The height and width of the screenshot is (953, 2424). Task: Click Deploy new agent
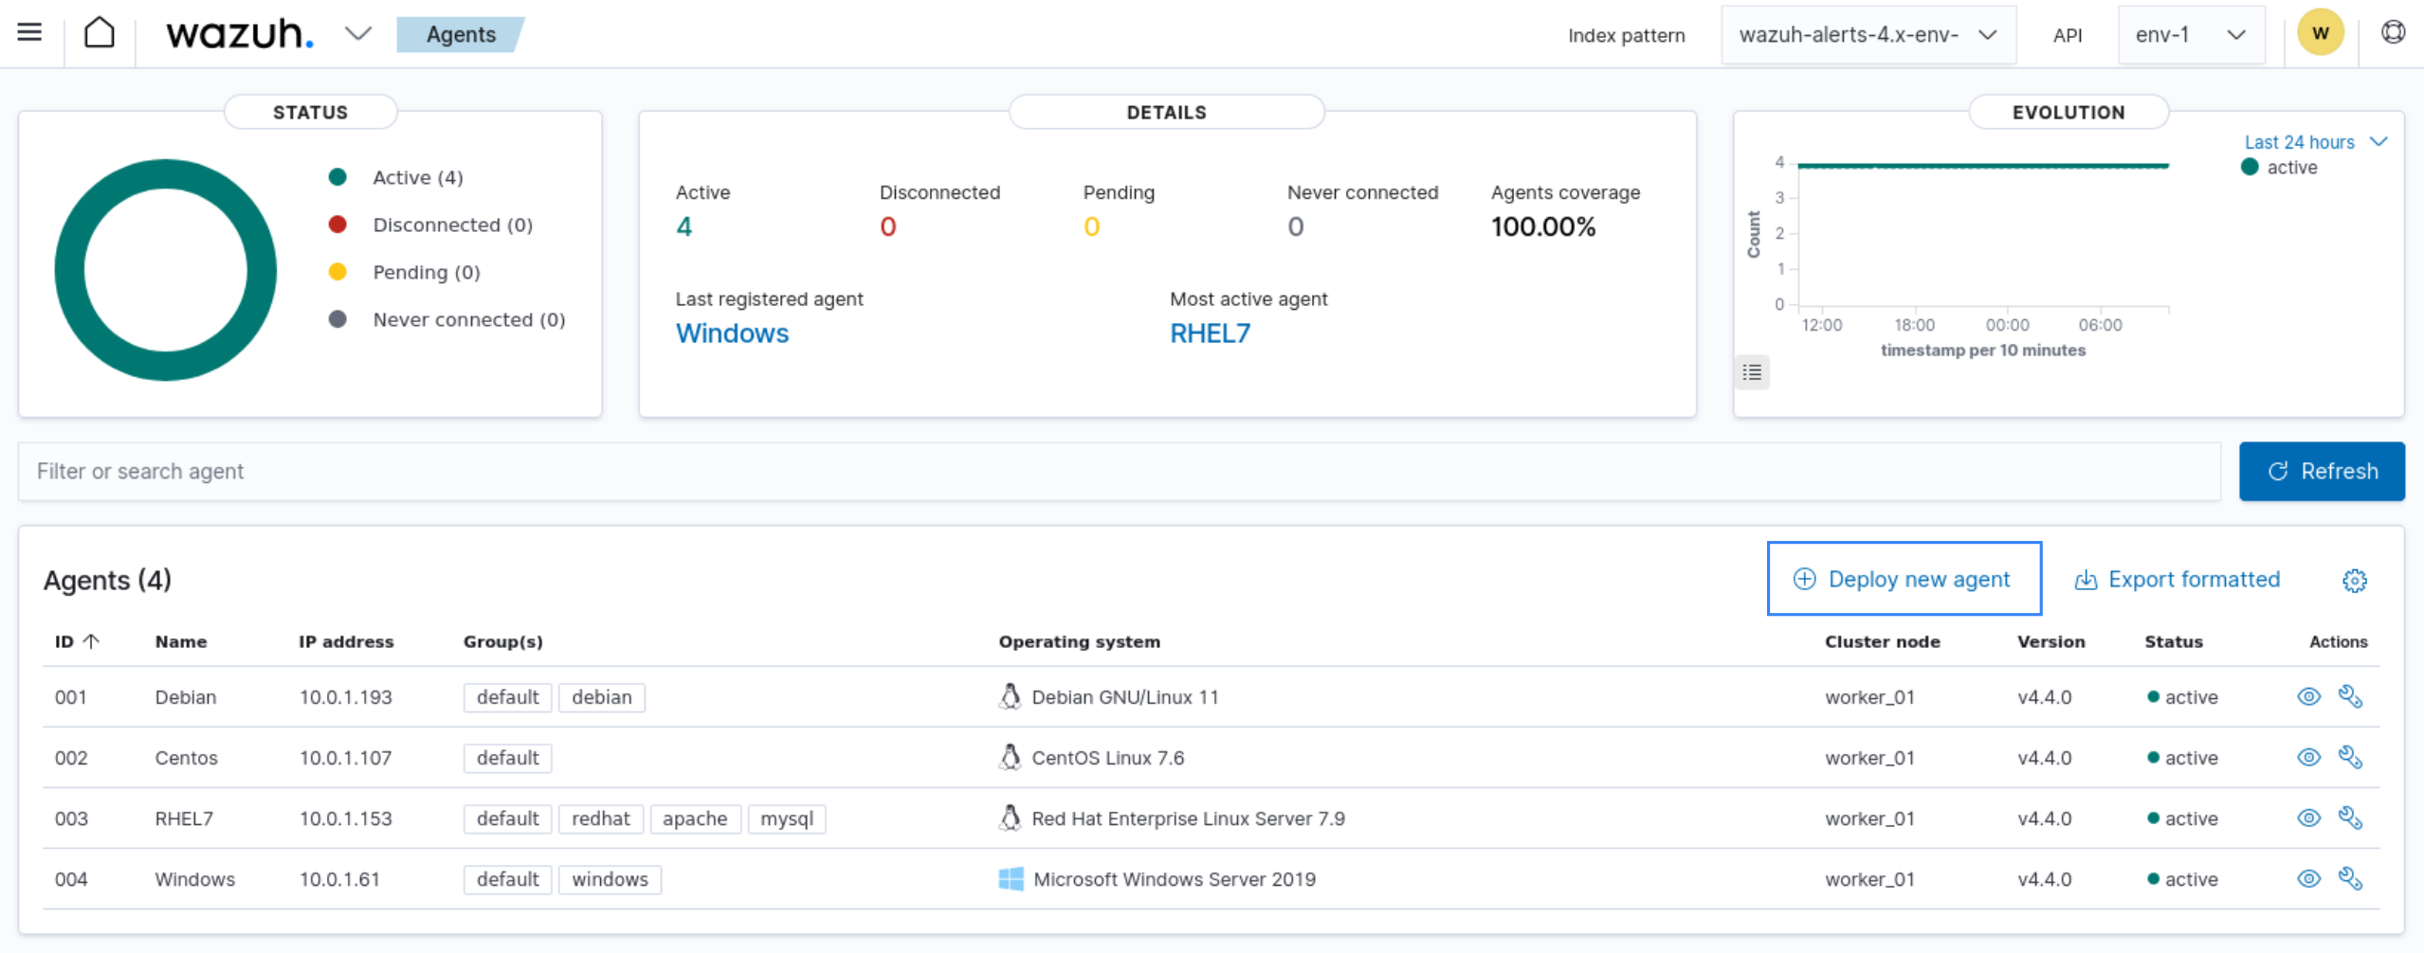tap(1904, 579)
